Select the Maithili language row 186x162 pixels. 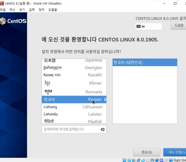click(x=74, y=121)
